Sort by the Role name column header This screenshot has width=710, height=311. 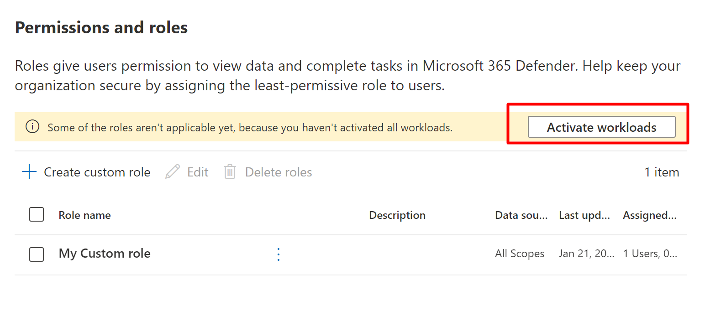click(x=84, y=215)
